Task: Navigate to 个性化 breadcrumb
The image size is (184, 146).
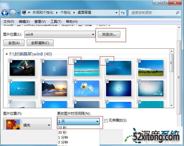Action: [65, 13]
